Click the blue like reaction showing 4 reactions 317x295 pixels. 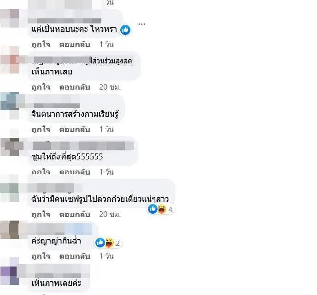coord(153,209)
